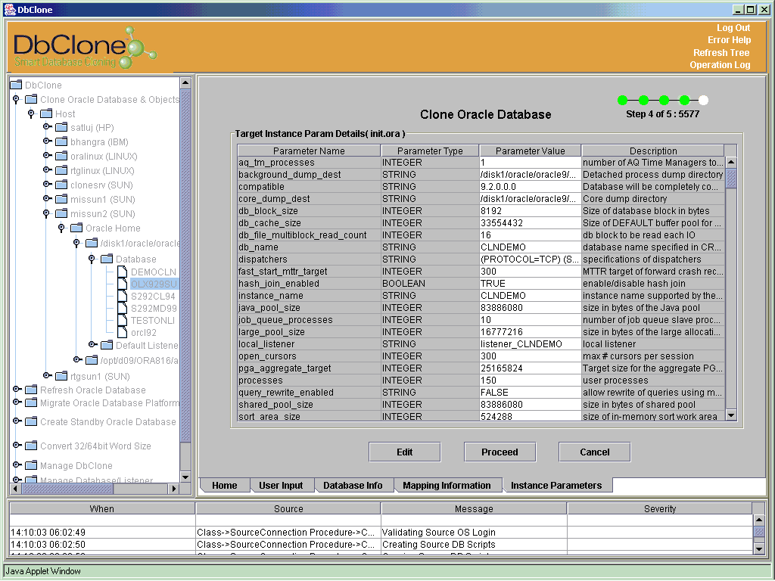Click the orcl92 database file icon
This screenshot has width=775, height=581.
pyautogui.click(x=122, y=332)
